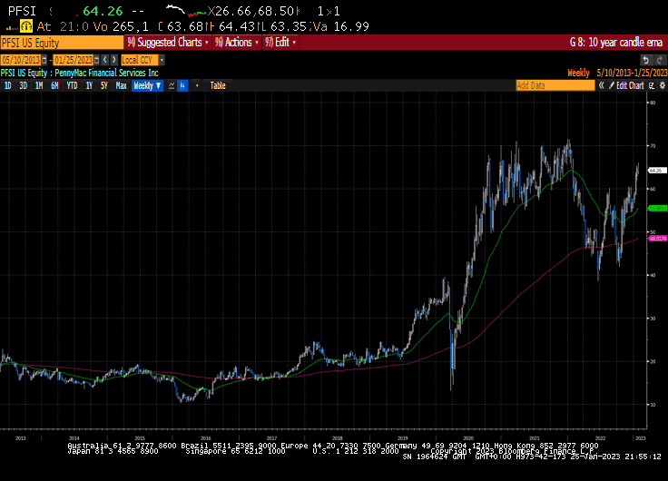Click the end date field 01/25/2023

coord(74,60)
